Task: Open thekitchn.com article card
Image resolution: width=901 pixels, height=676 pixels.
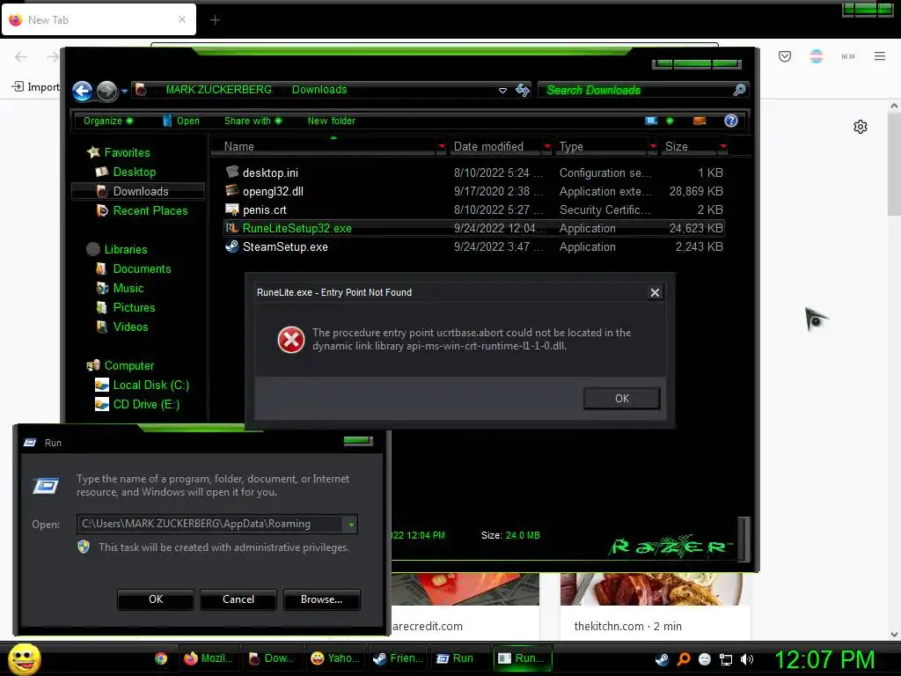Action: (655, 606)
